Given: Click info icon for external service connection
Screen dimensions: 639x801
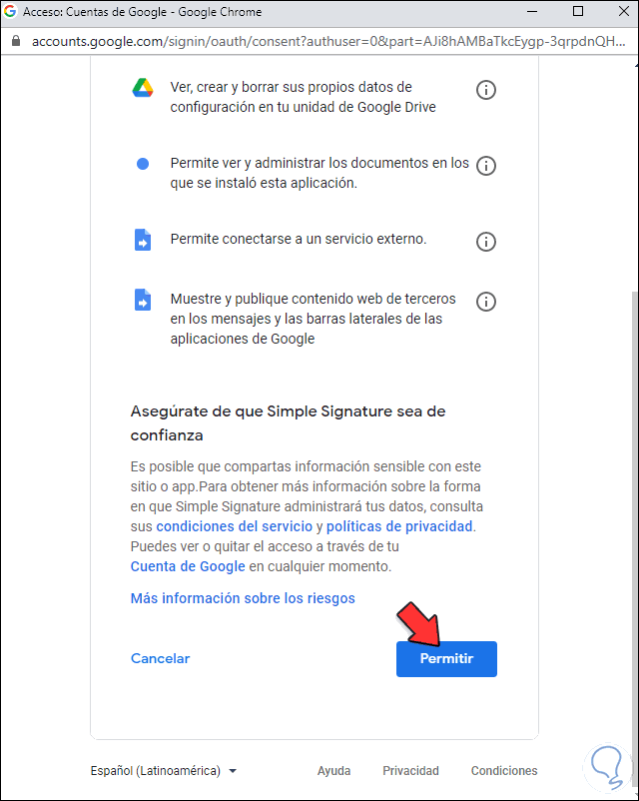Looking at the screenshot, I should point(486,241).
